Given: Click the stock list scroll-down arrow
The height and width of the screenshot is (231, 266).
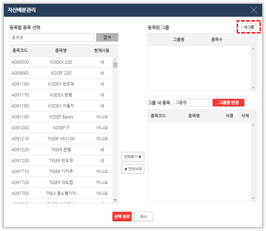Looking at the screenshot, I should [115, 200].
